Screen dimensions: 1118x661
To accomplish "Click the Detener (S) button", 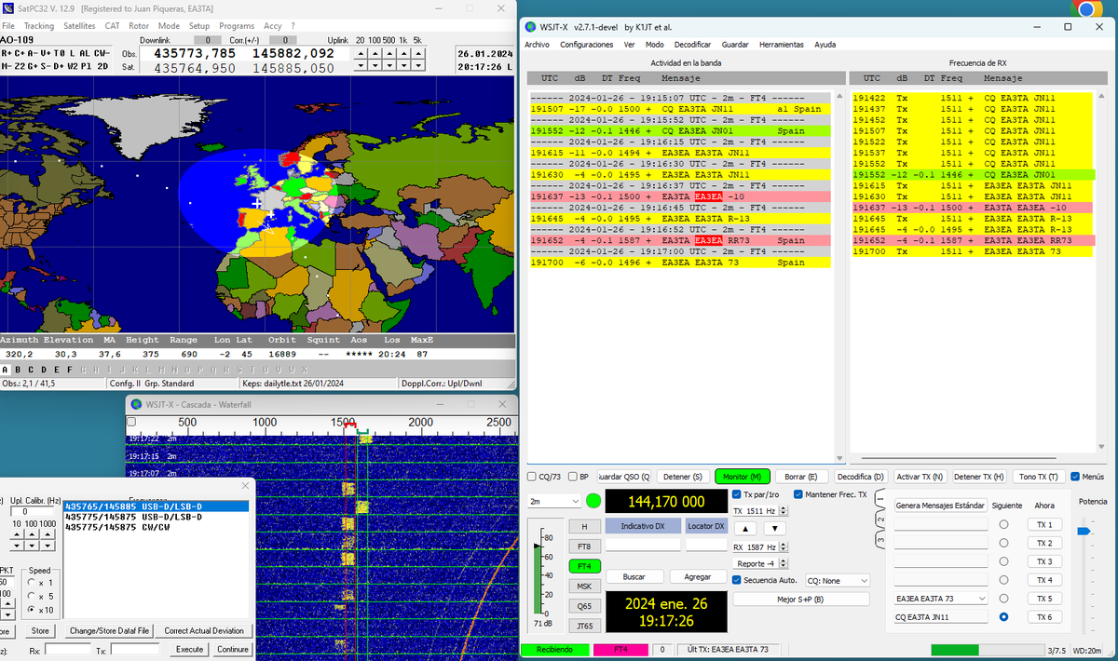I will pyautogui.click(x=683, y=477).
